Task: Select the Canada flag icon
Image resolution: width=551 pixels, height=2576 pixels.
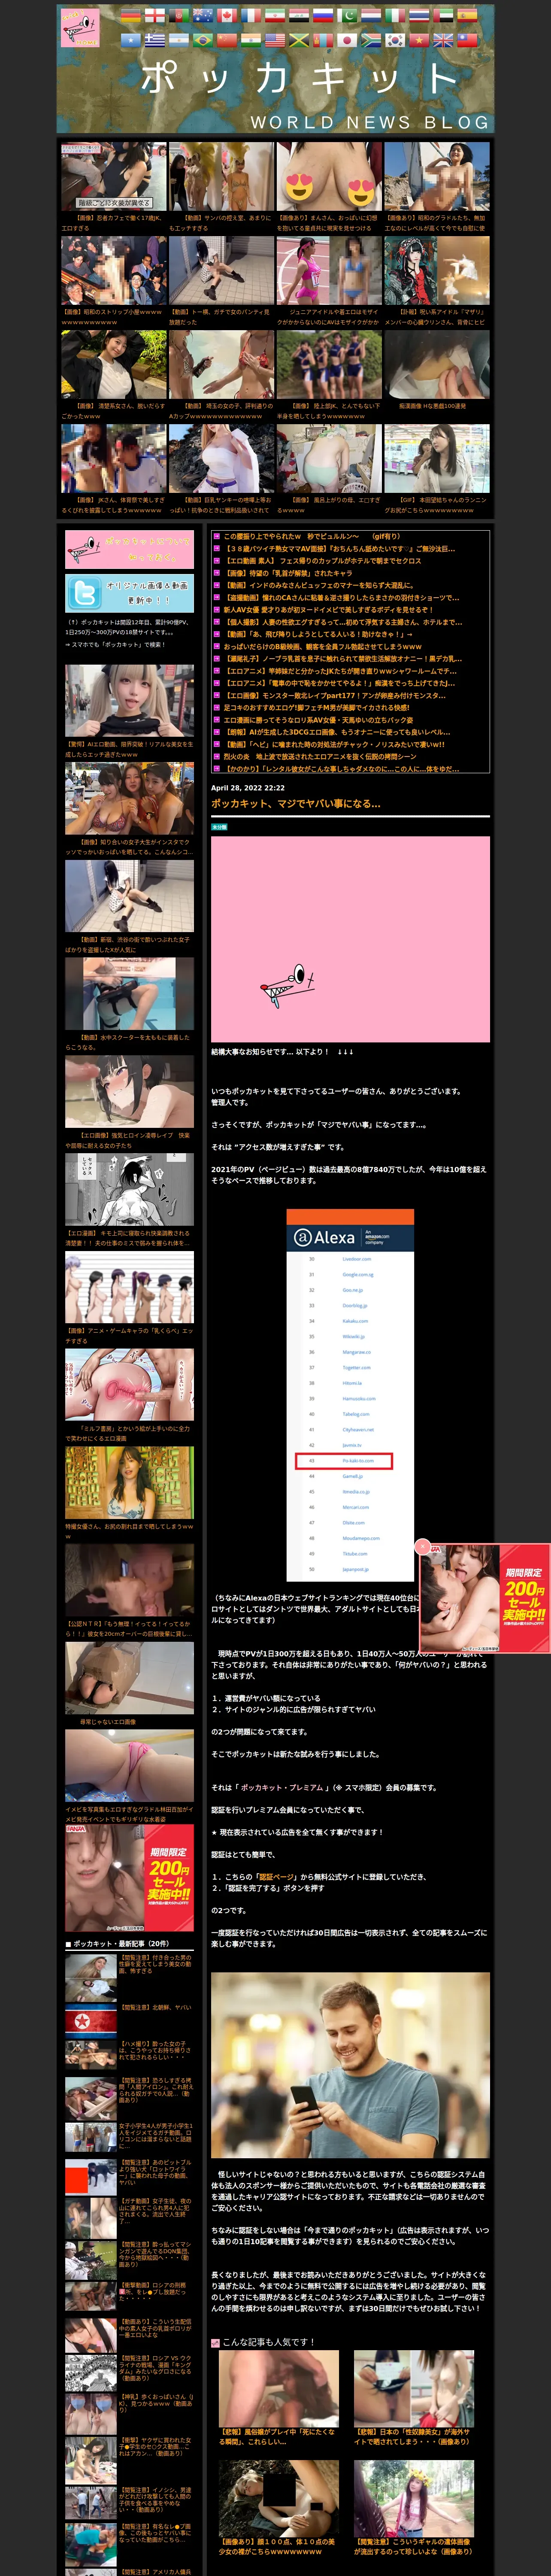Action: pos(227,15)
